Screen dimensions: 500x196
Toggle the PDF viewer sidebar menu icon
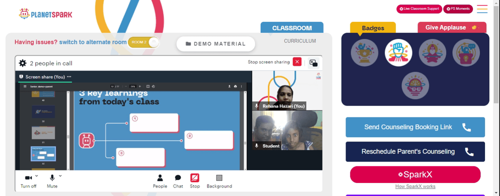point(25,86)
